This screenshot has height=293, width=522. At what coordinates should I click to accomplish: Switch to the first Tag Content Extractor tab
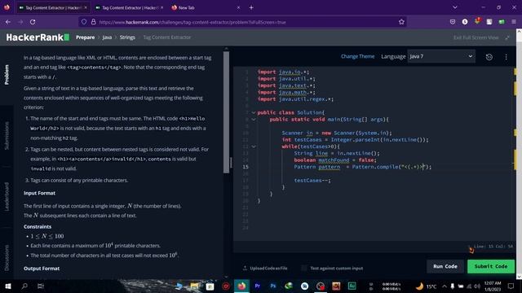[x=53, y=7]
